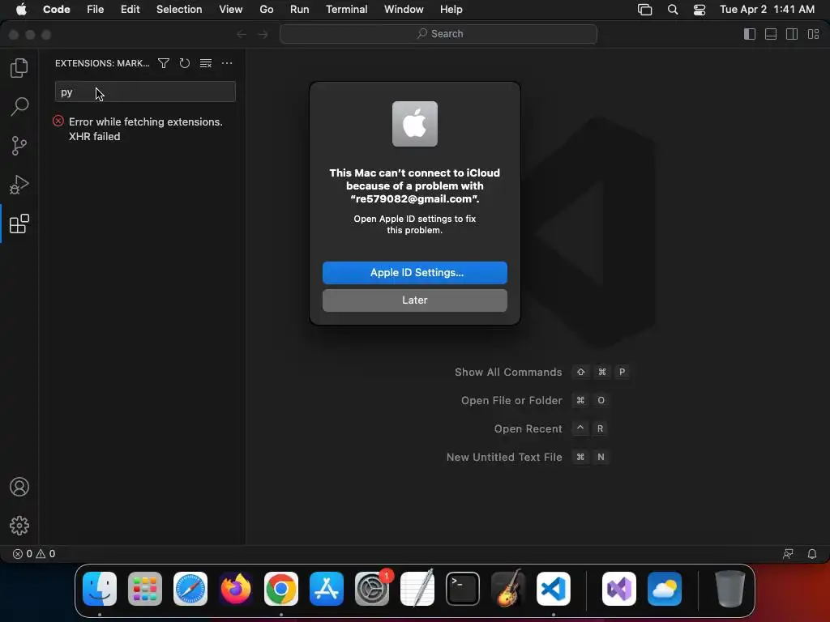This screenshot has width=830, height=622.
Task: Dismiss the iCloud dialog with Later
Action: pyautogui.click(x=414, y=300)
